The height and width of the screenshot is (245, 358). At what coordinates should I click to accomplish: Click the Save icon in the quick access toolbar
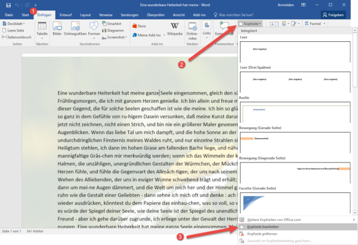(8, 5)
